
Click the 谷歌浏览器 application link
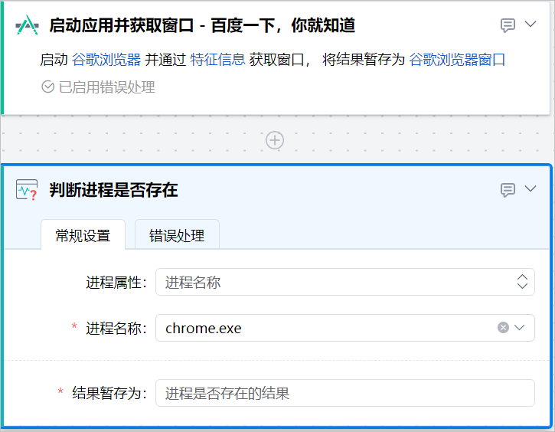(x=106, y=60)
